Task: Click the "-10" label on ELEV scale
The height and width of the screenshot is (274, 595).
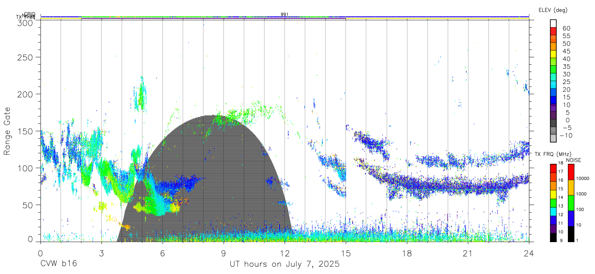Action: [x=566, y=136]
